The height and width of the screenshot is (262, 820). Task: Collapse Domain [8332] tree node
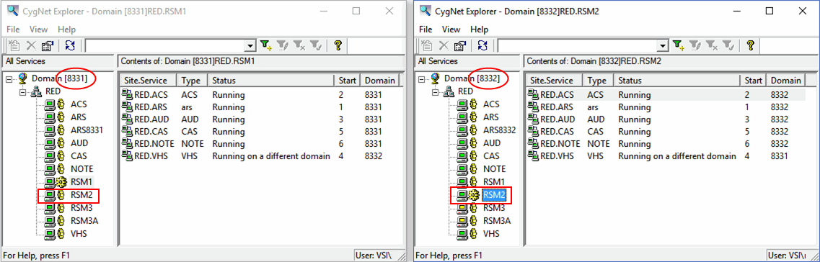pos(421,79)
